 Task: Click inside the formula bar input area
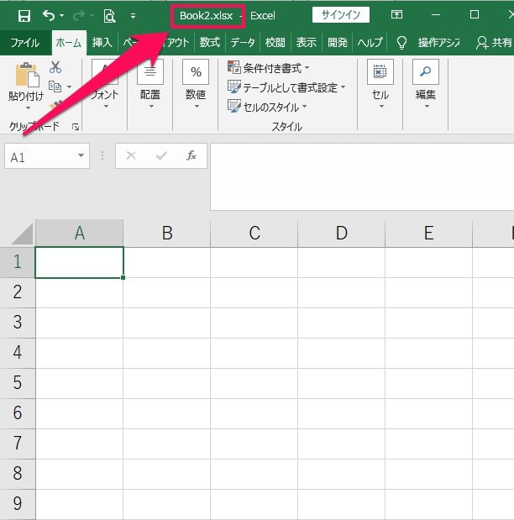tap(362, 176)
